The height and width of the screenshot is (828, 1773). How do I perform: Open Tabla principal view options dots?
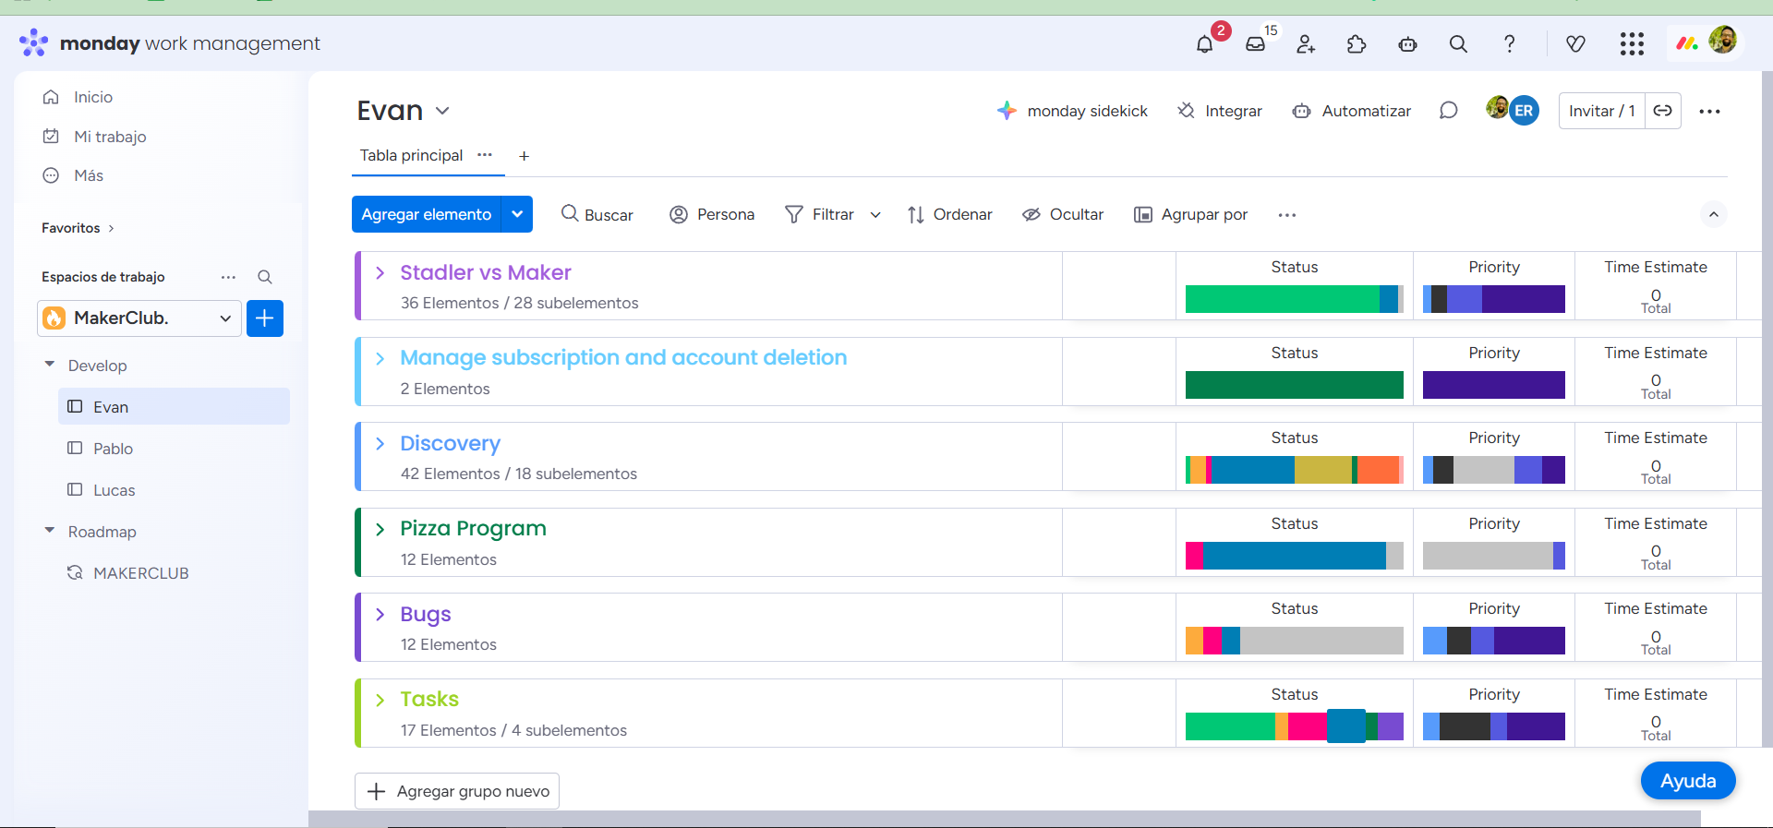[485, 155]
